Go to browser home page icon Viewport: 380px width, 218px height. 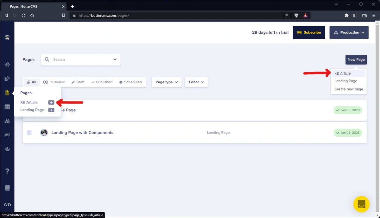click(32, 15)
